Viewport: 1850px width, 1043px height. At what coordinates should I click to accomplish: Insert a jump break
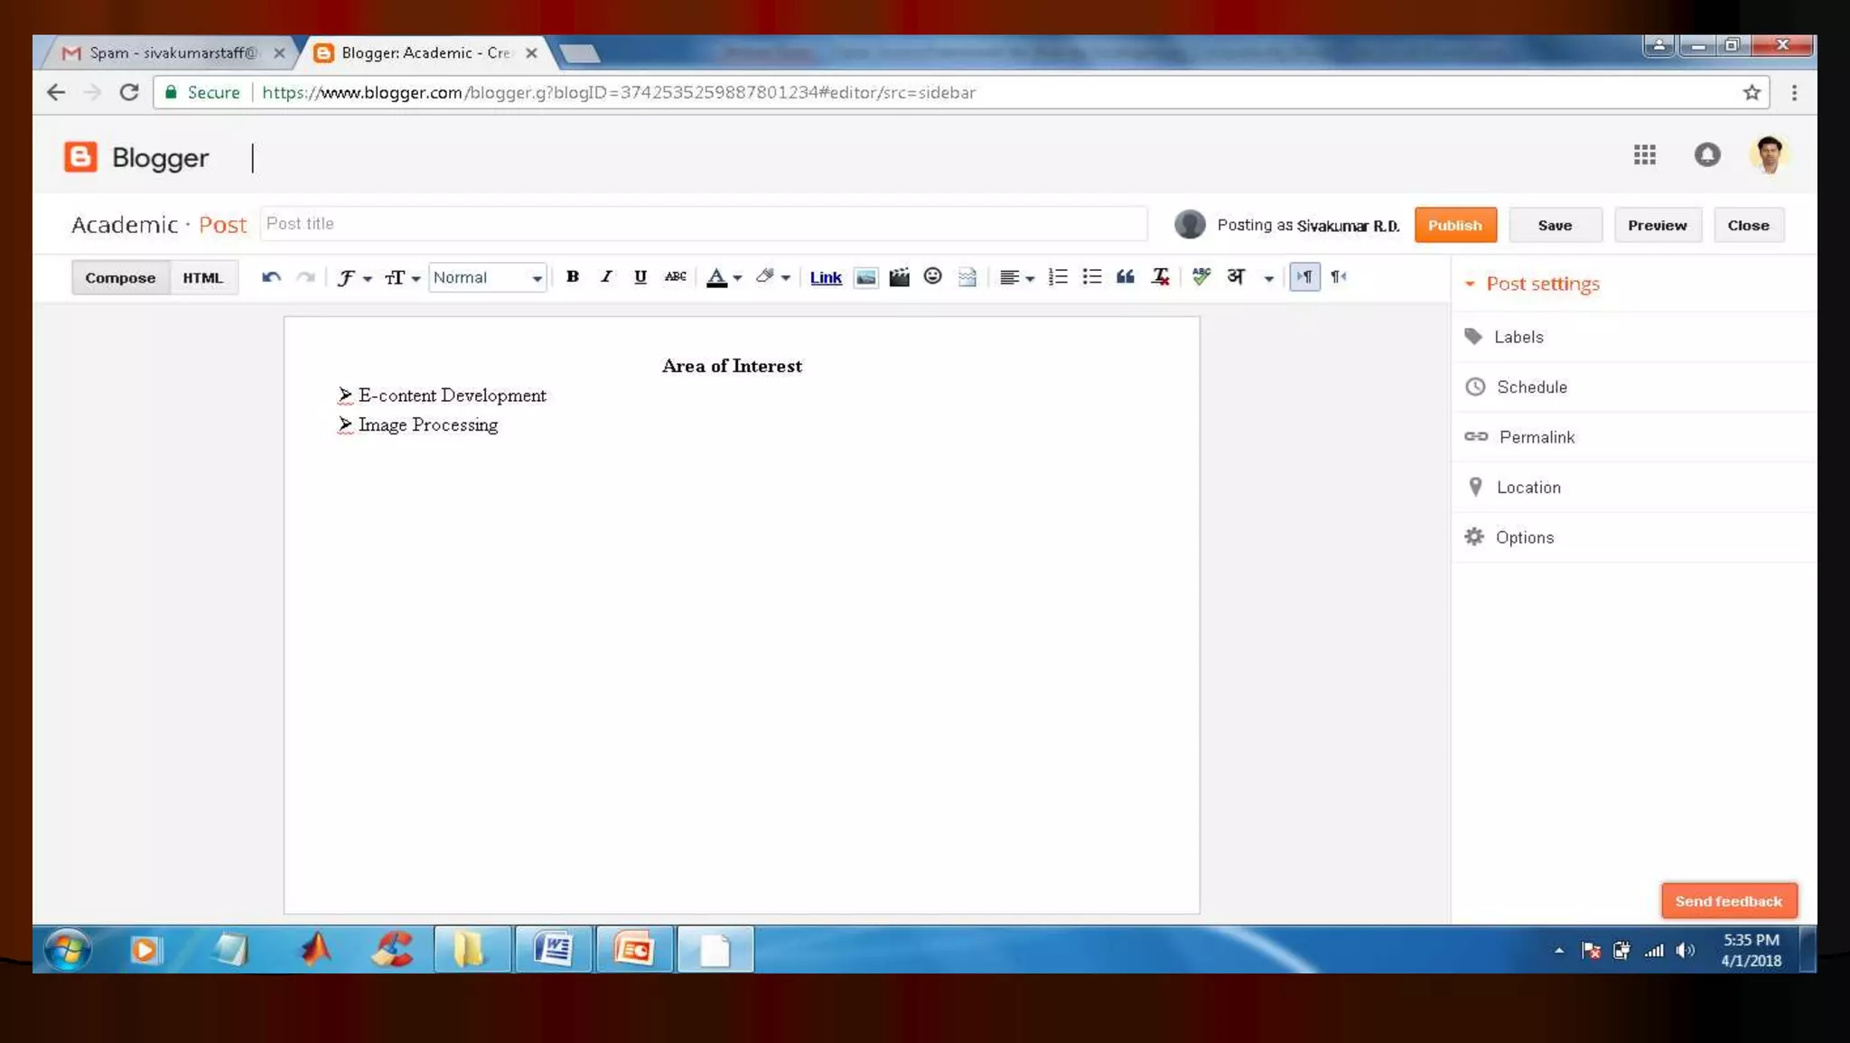click(x=967, y=277)
